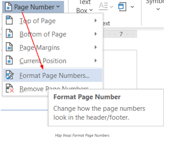This screenshot has height=141, width=173.
Task: Click the Top of Page icon
Action: click(x=9, y=21)
